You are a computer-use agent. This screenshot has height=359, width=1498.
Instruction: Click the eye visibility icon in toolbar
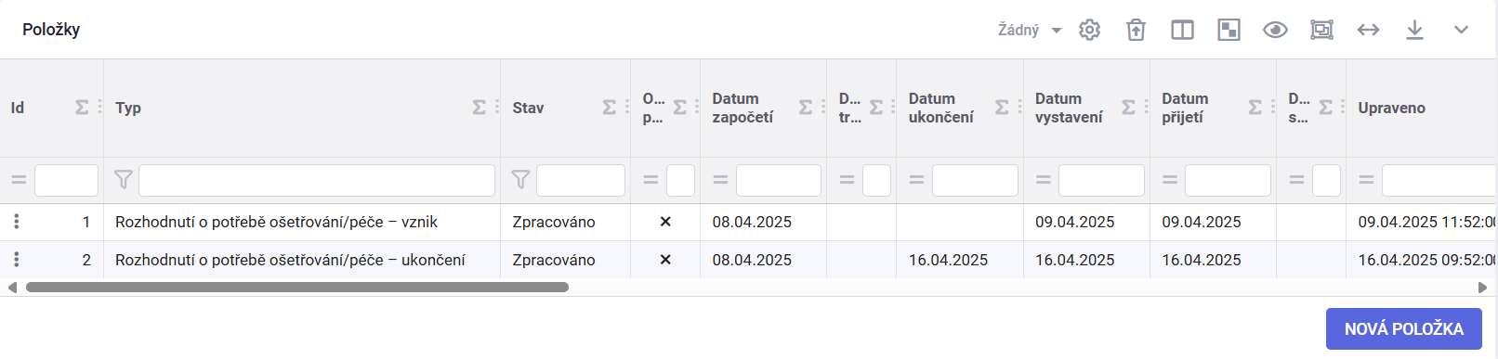tap(1275, 30)
